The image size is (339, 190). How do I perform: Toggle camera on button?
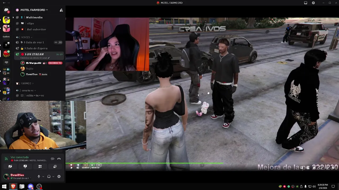10,167
